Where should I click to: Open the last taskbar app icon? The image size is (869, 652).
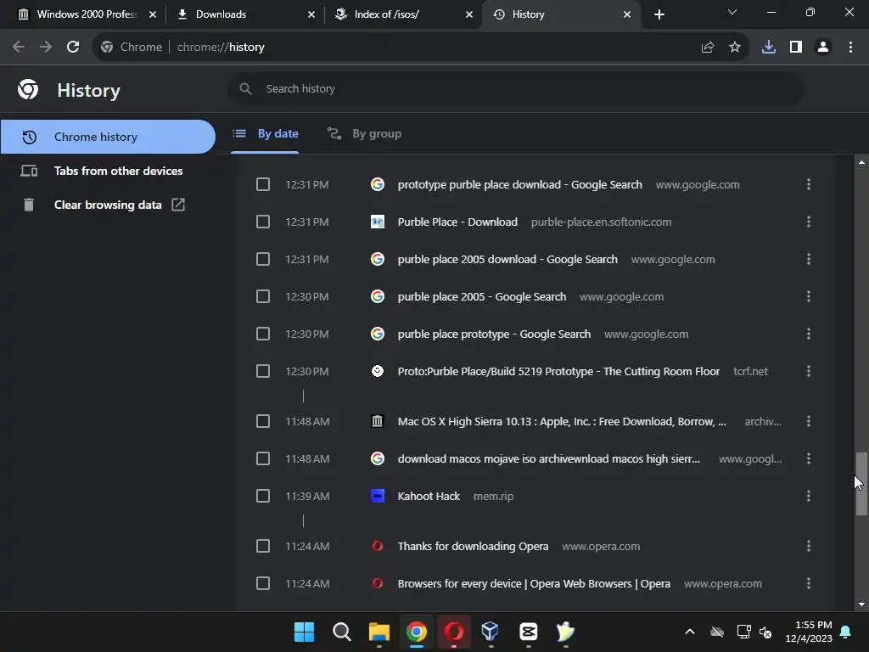coord(565,632)
